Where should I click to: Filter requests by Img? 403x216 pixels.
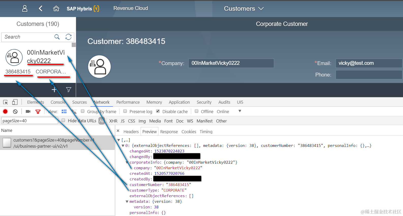142,121
